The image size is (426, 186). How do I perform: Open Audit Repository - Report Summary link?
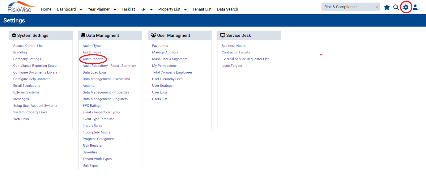tap(109, 66)
